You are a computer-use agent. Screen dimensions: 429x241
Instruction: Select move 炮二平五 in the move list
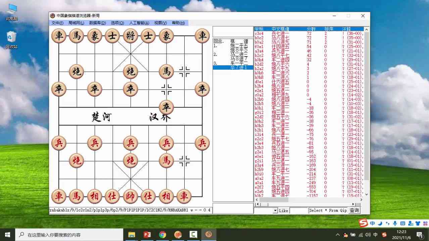239,46
